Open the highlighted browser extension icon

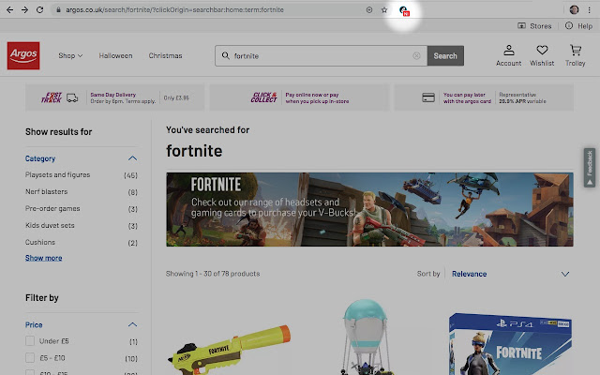click(404, 10)
